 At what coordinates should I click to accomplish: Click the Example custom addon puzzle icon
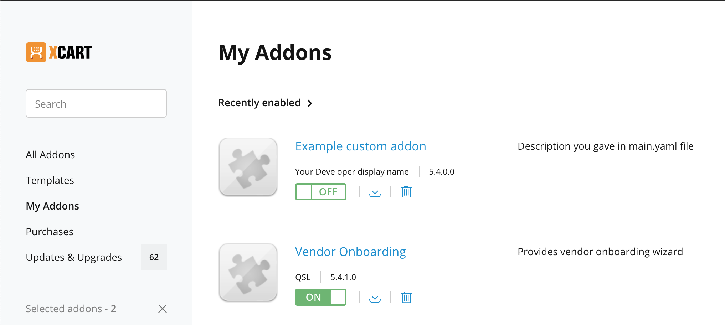(x=248, y=167)
